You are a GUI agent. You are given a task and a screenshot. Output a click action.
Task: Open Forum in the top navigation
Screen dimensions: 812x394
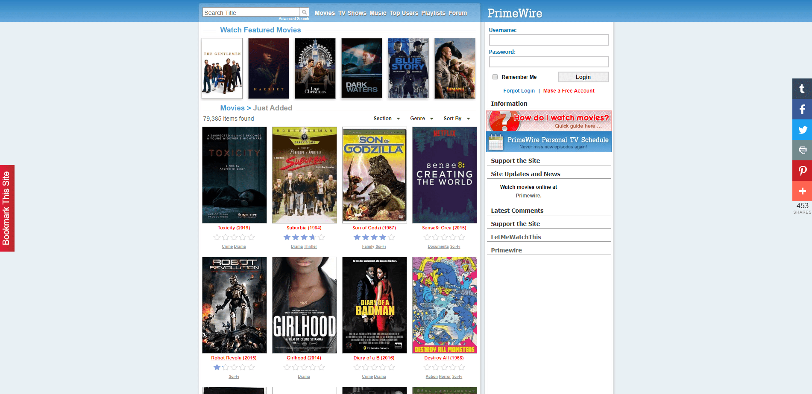pos(458,13)
